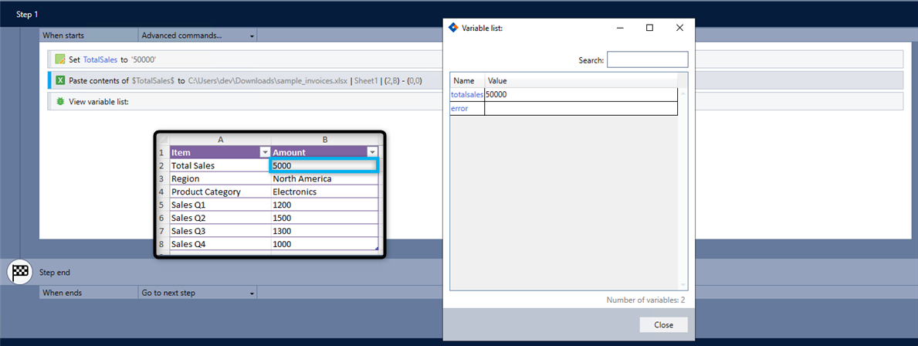
Task: Click the When starts label
Action: click(63, 36)
